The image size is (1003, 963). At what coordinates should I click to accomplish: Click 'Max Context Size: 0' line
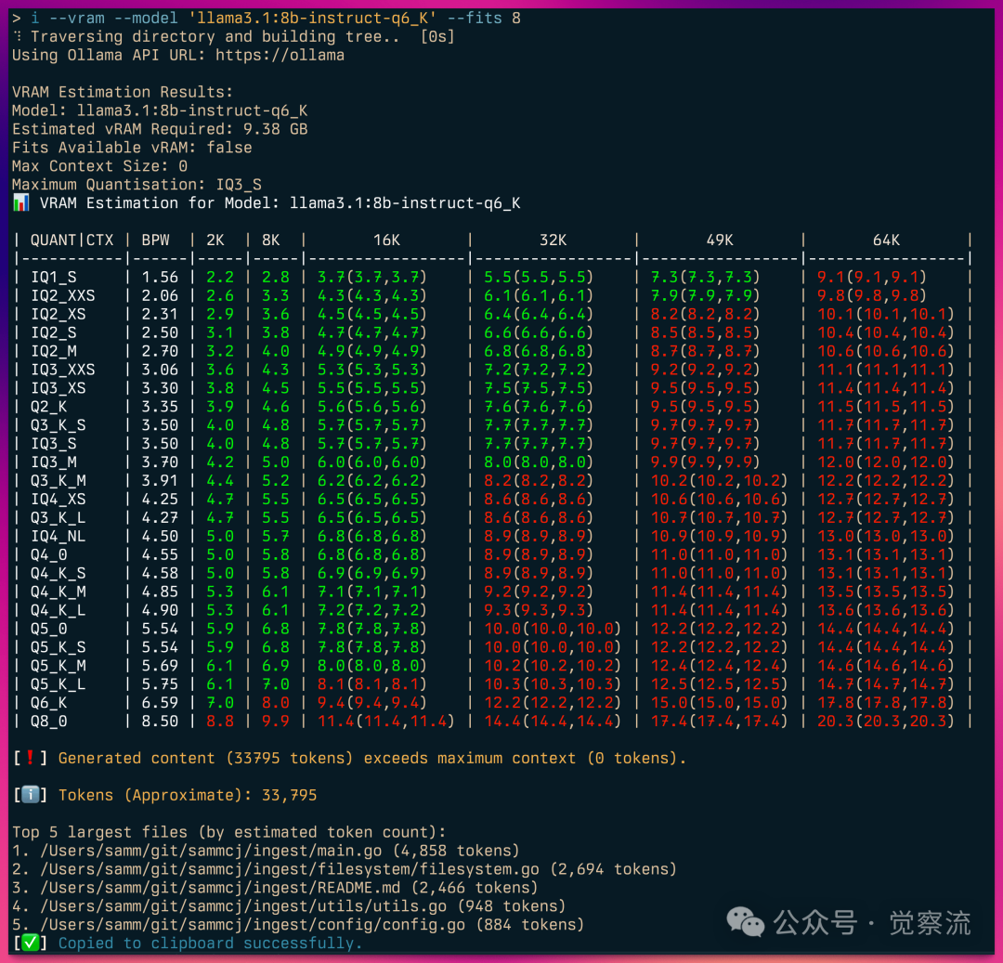coord(99,166)
